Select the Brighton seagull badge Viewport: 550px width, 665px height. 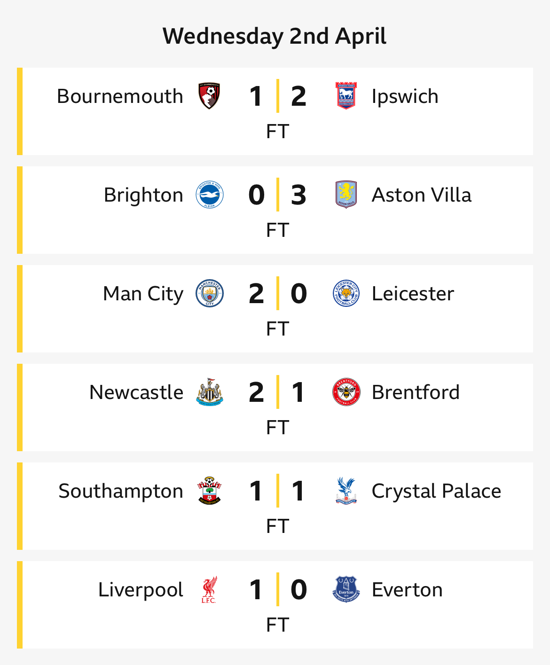210,195
